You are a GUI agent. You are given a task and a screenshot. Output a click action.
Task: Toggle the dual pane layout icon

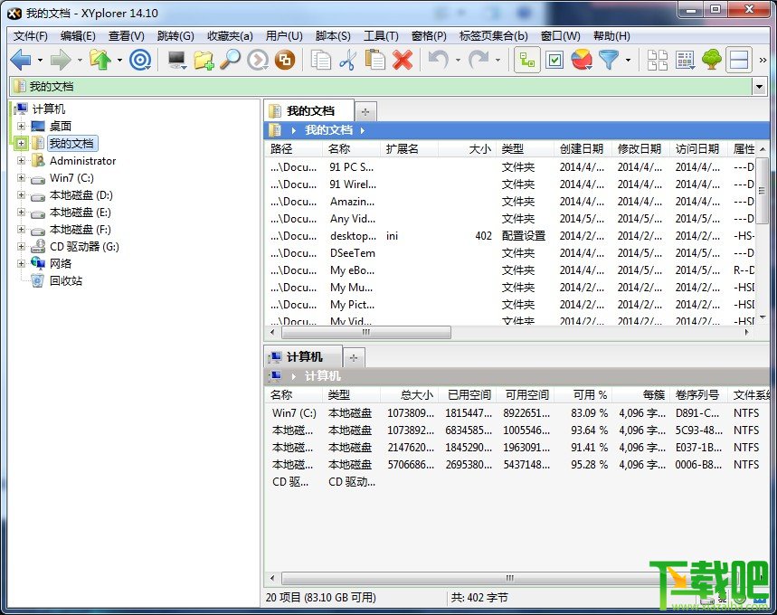pyautogui.click(x=739, y=61)
